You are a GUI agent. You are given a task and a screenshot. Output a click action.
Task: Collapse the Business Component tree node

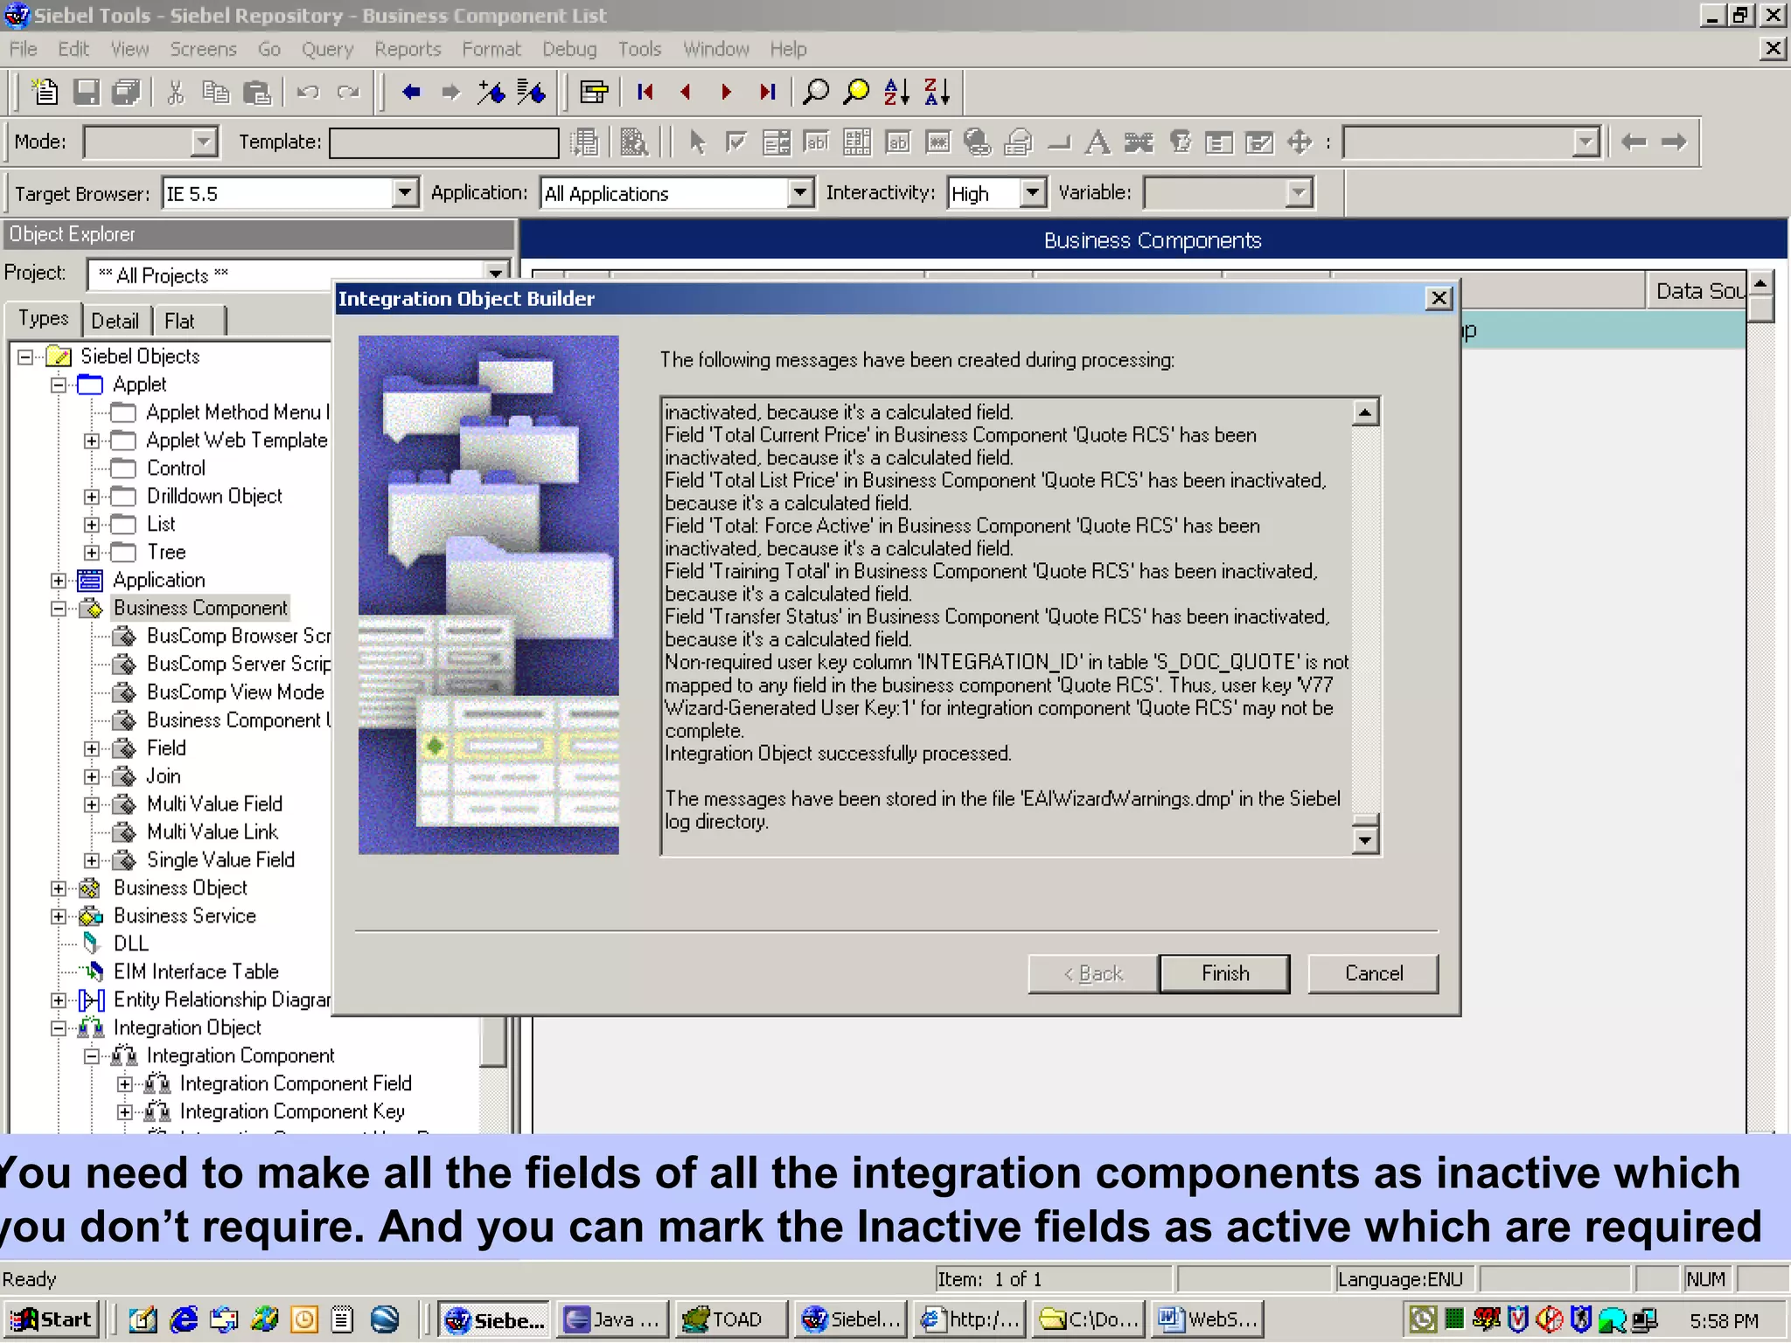click(x=58, y=609)
